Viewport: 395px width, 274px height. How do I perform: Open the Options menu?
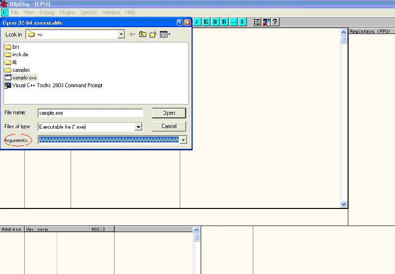click(x=89, y=12)
